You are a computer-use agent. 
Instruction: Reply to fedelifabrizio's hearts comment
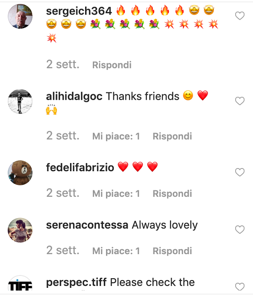click(172, 194)
